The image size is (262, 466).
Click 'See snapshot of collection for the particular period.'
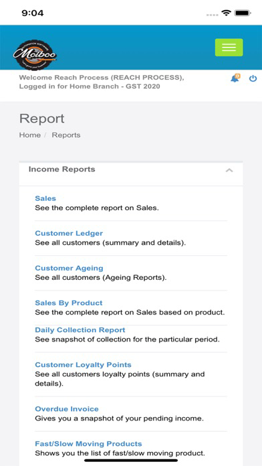127,339
